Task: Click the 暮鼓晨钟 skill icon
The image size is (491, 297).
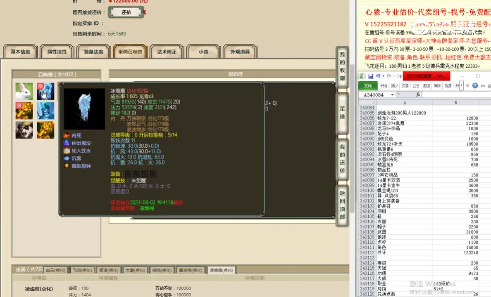Action: (x=66, y=166)
